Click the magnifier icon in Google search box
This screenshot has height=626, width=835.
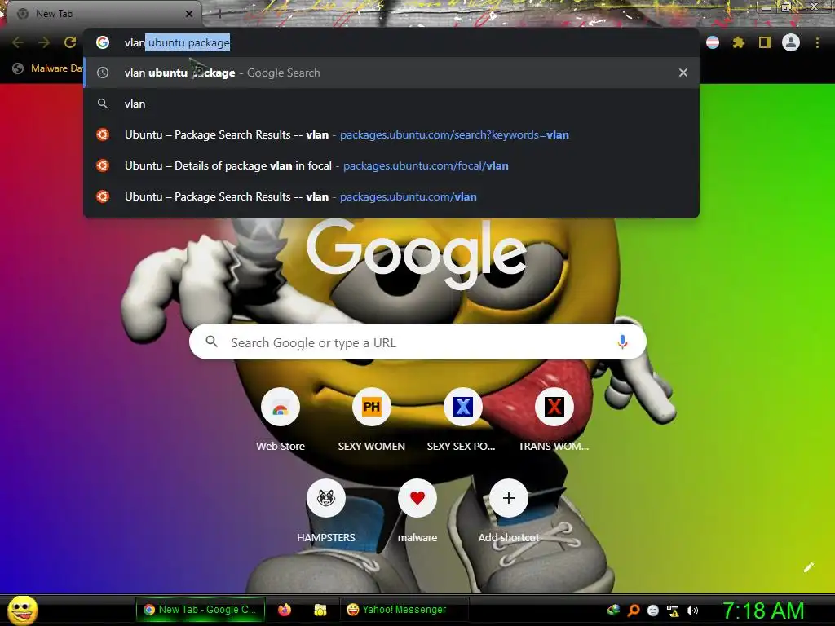(x=211, y=342)
